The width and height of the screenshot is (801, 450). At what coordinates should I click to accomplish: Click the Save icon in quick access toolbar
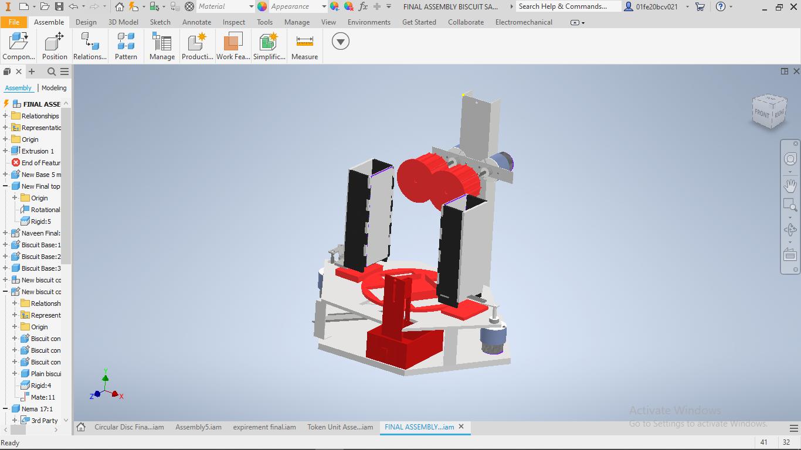[x=59, y=6]
